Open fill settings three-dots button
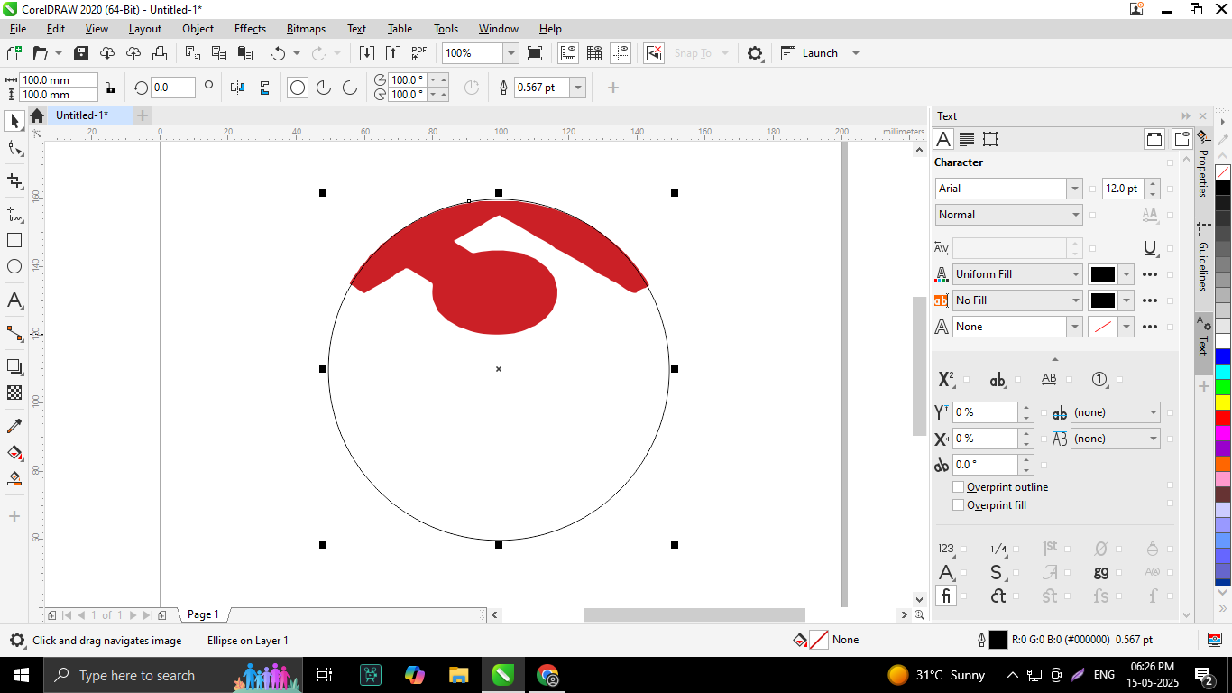The width and height of the screenshot is (1232, 693). click(x=1150, y=274)
